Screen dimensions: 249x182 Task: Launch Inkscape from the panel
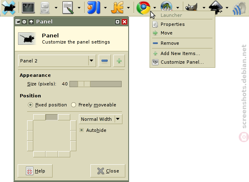216,7
